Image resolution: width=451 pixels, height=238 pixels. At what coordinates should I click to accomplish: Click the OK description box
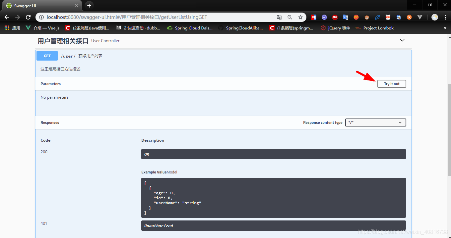click(274, 154)
